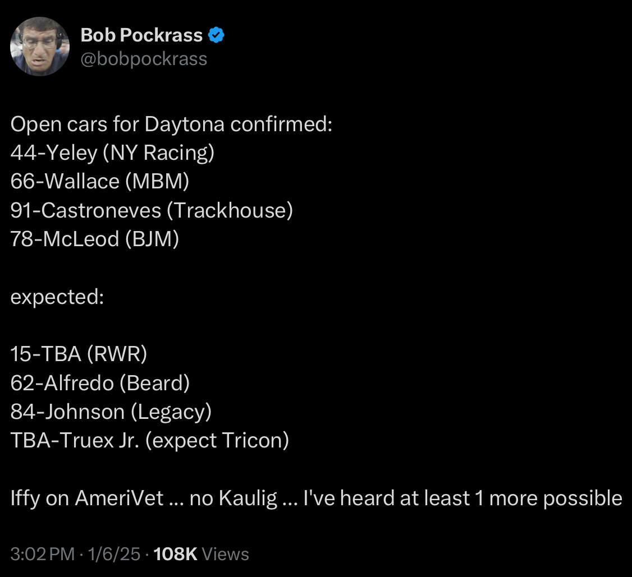The width and height of the screenshot is (632, 577).
Task: Click the 'expected:' heading text
Action: click(x=57, y=297)
